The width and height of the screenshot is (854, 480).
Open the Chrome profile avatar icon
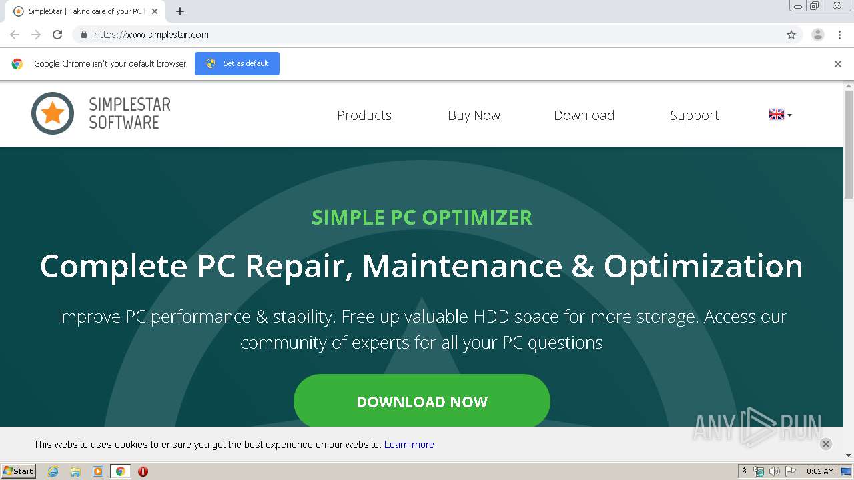click(817, 35)
